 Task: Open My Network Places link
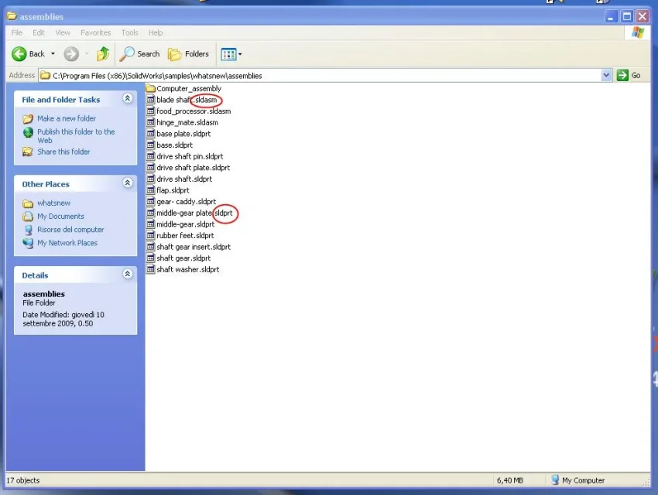coord(67,243)
